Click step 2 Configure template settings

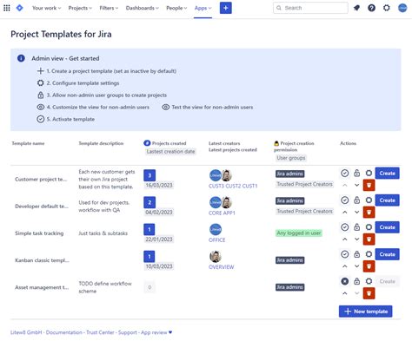[x=78, y=83]
